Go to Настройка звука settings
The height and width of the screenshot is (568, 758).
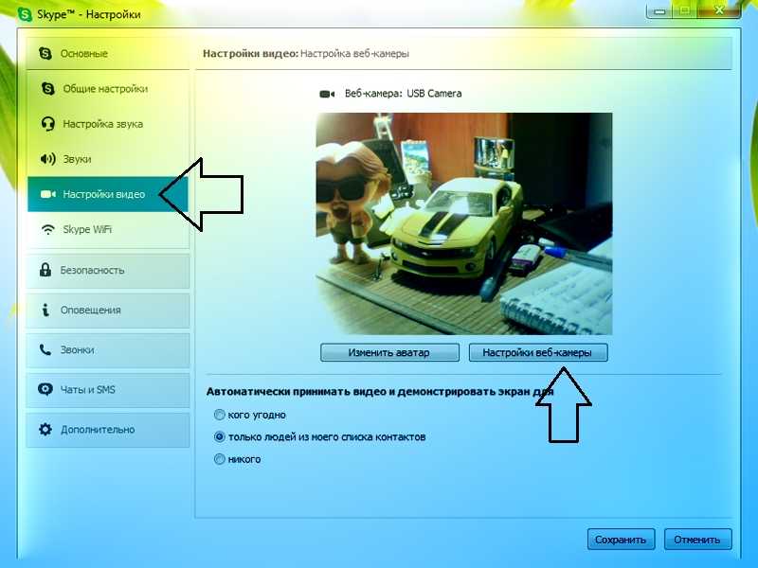click(108, 124)
